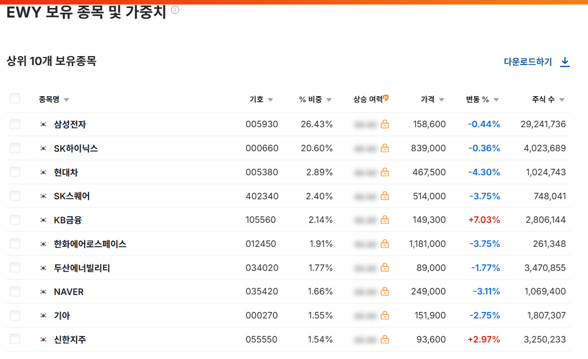Click the lock icon in the 현대차 row
Image resolution: width=588 pixels, height=359 pixels.
[x=385, y=172]
